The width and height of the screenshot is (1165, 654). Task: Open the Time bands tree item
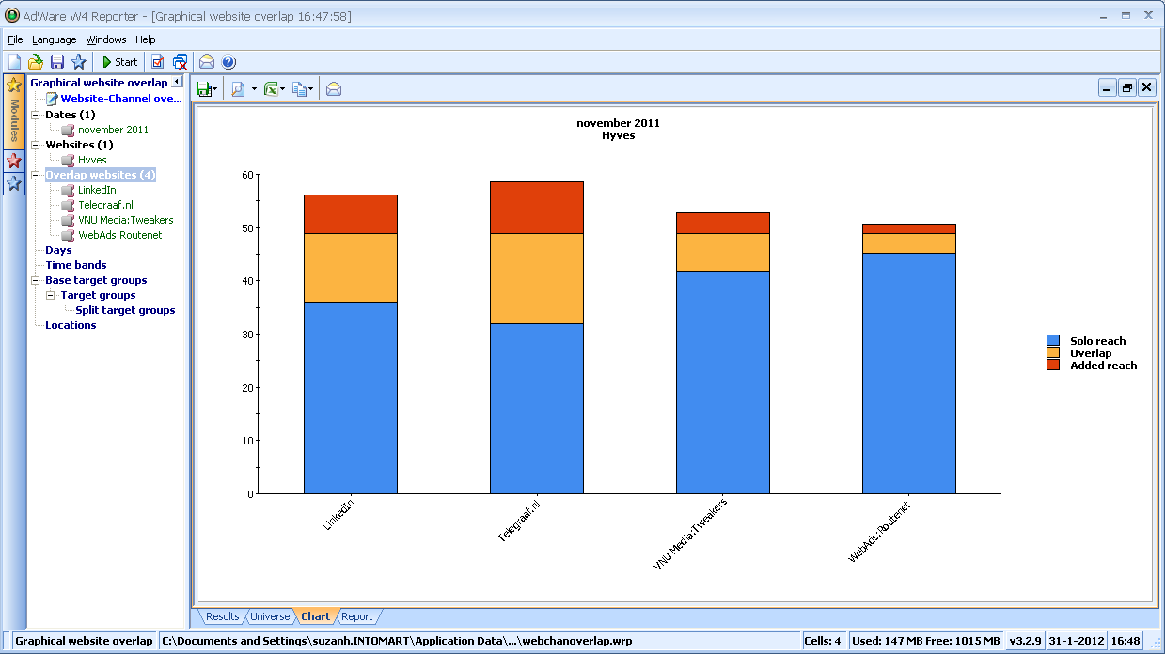point(76,265)
